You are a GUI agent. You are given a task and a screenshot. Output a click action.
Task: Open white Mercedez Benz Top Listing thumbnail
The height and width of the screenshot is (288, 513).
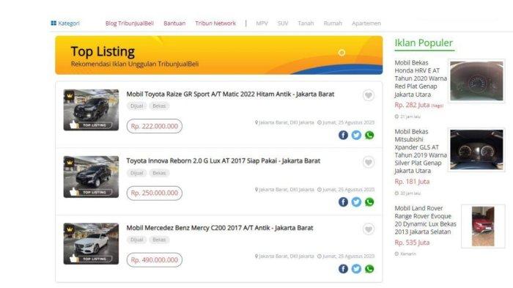tap(91, 243)
